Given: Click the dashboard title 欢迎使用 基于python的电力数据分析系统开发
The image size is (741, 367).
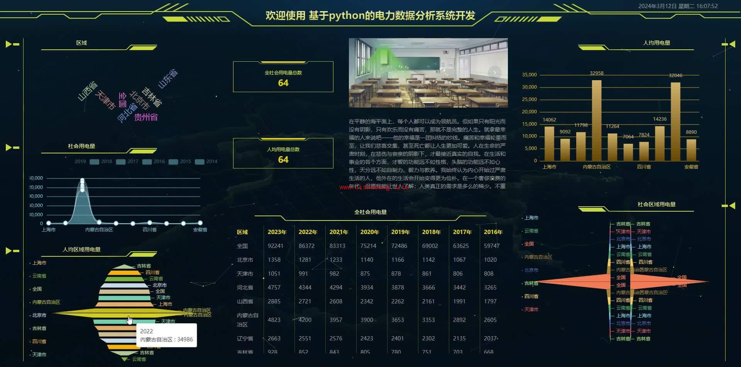Looking at the screenshot, I should point(370,15).
